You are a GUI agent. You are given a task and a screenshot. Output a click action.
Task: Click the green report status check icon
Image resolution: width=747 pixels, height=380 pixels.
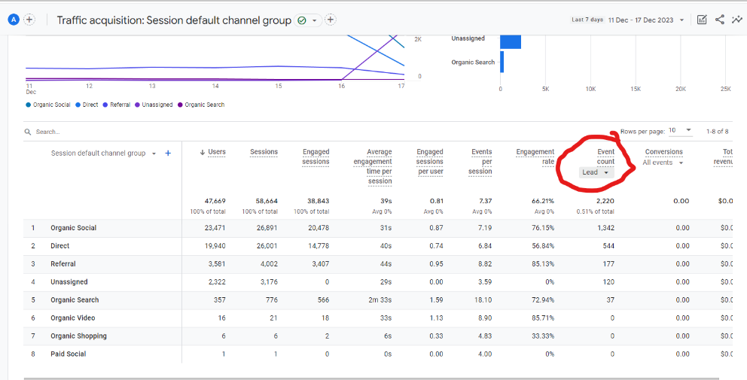tap(301, 20)
